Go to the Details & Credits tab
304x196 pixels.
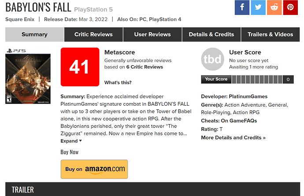[211, 34]
